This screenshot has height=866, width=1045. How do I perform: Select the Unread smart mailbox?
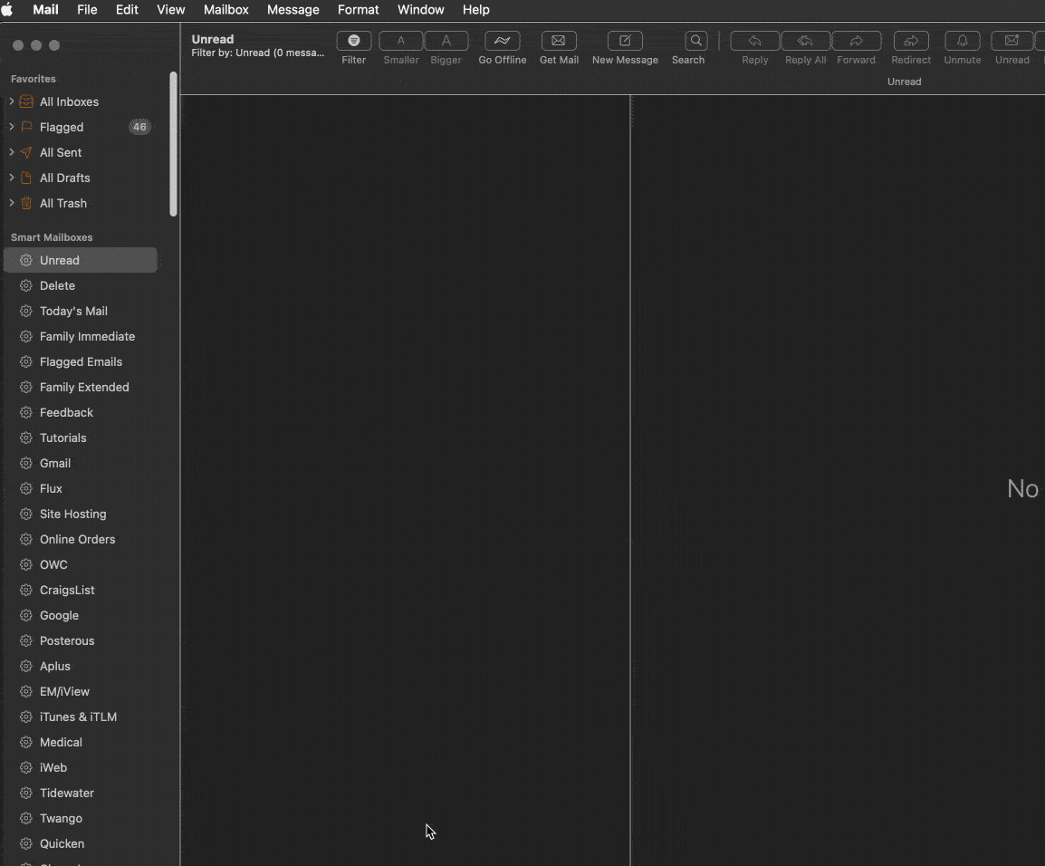tap(81, 260)
